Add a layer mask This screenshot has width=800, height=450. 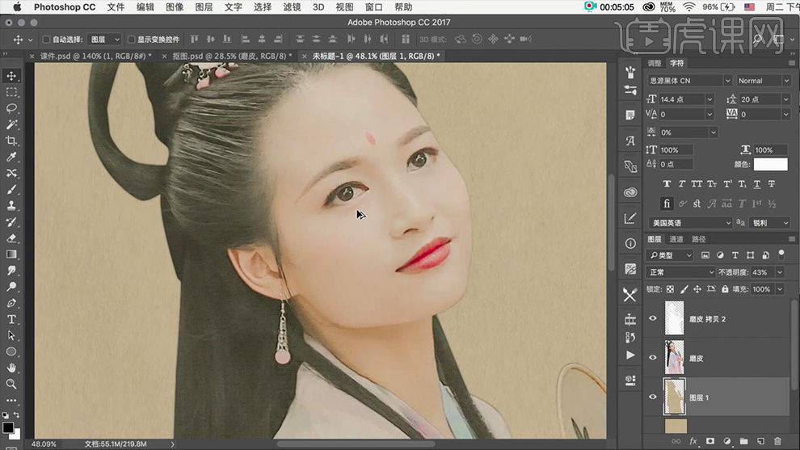coord(710,441)
